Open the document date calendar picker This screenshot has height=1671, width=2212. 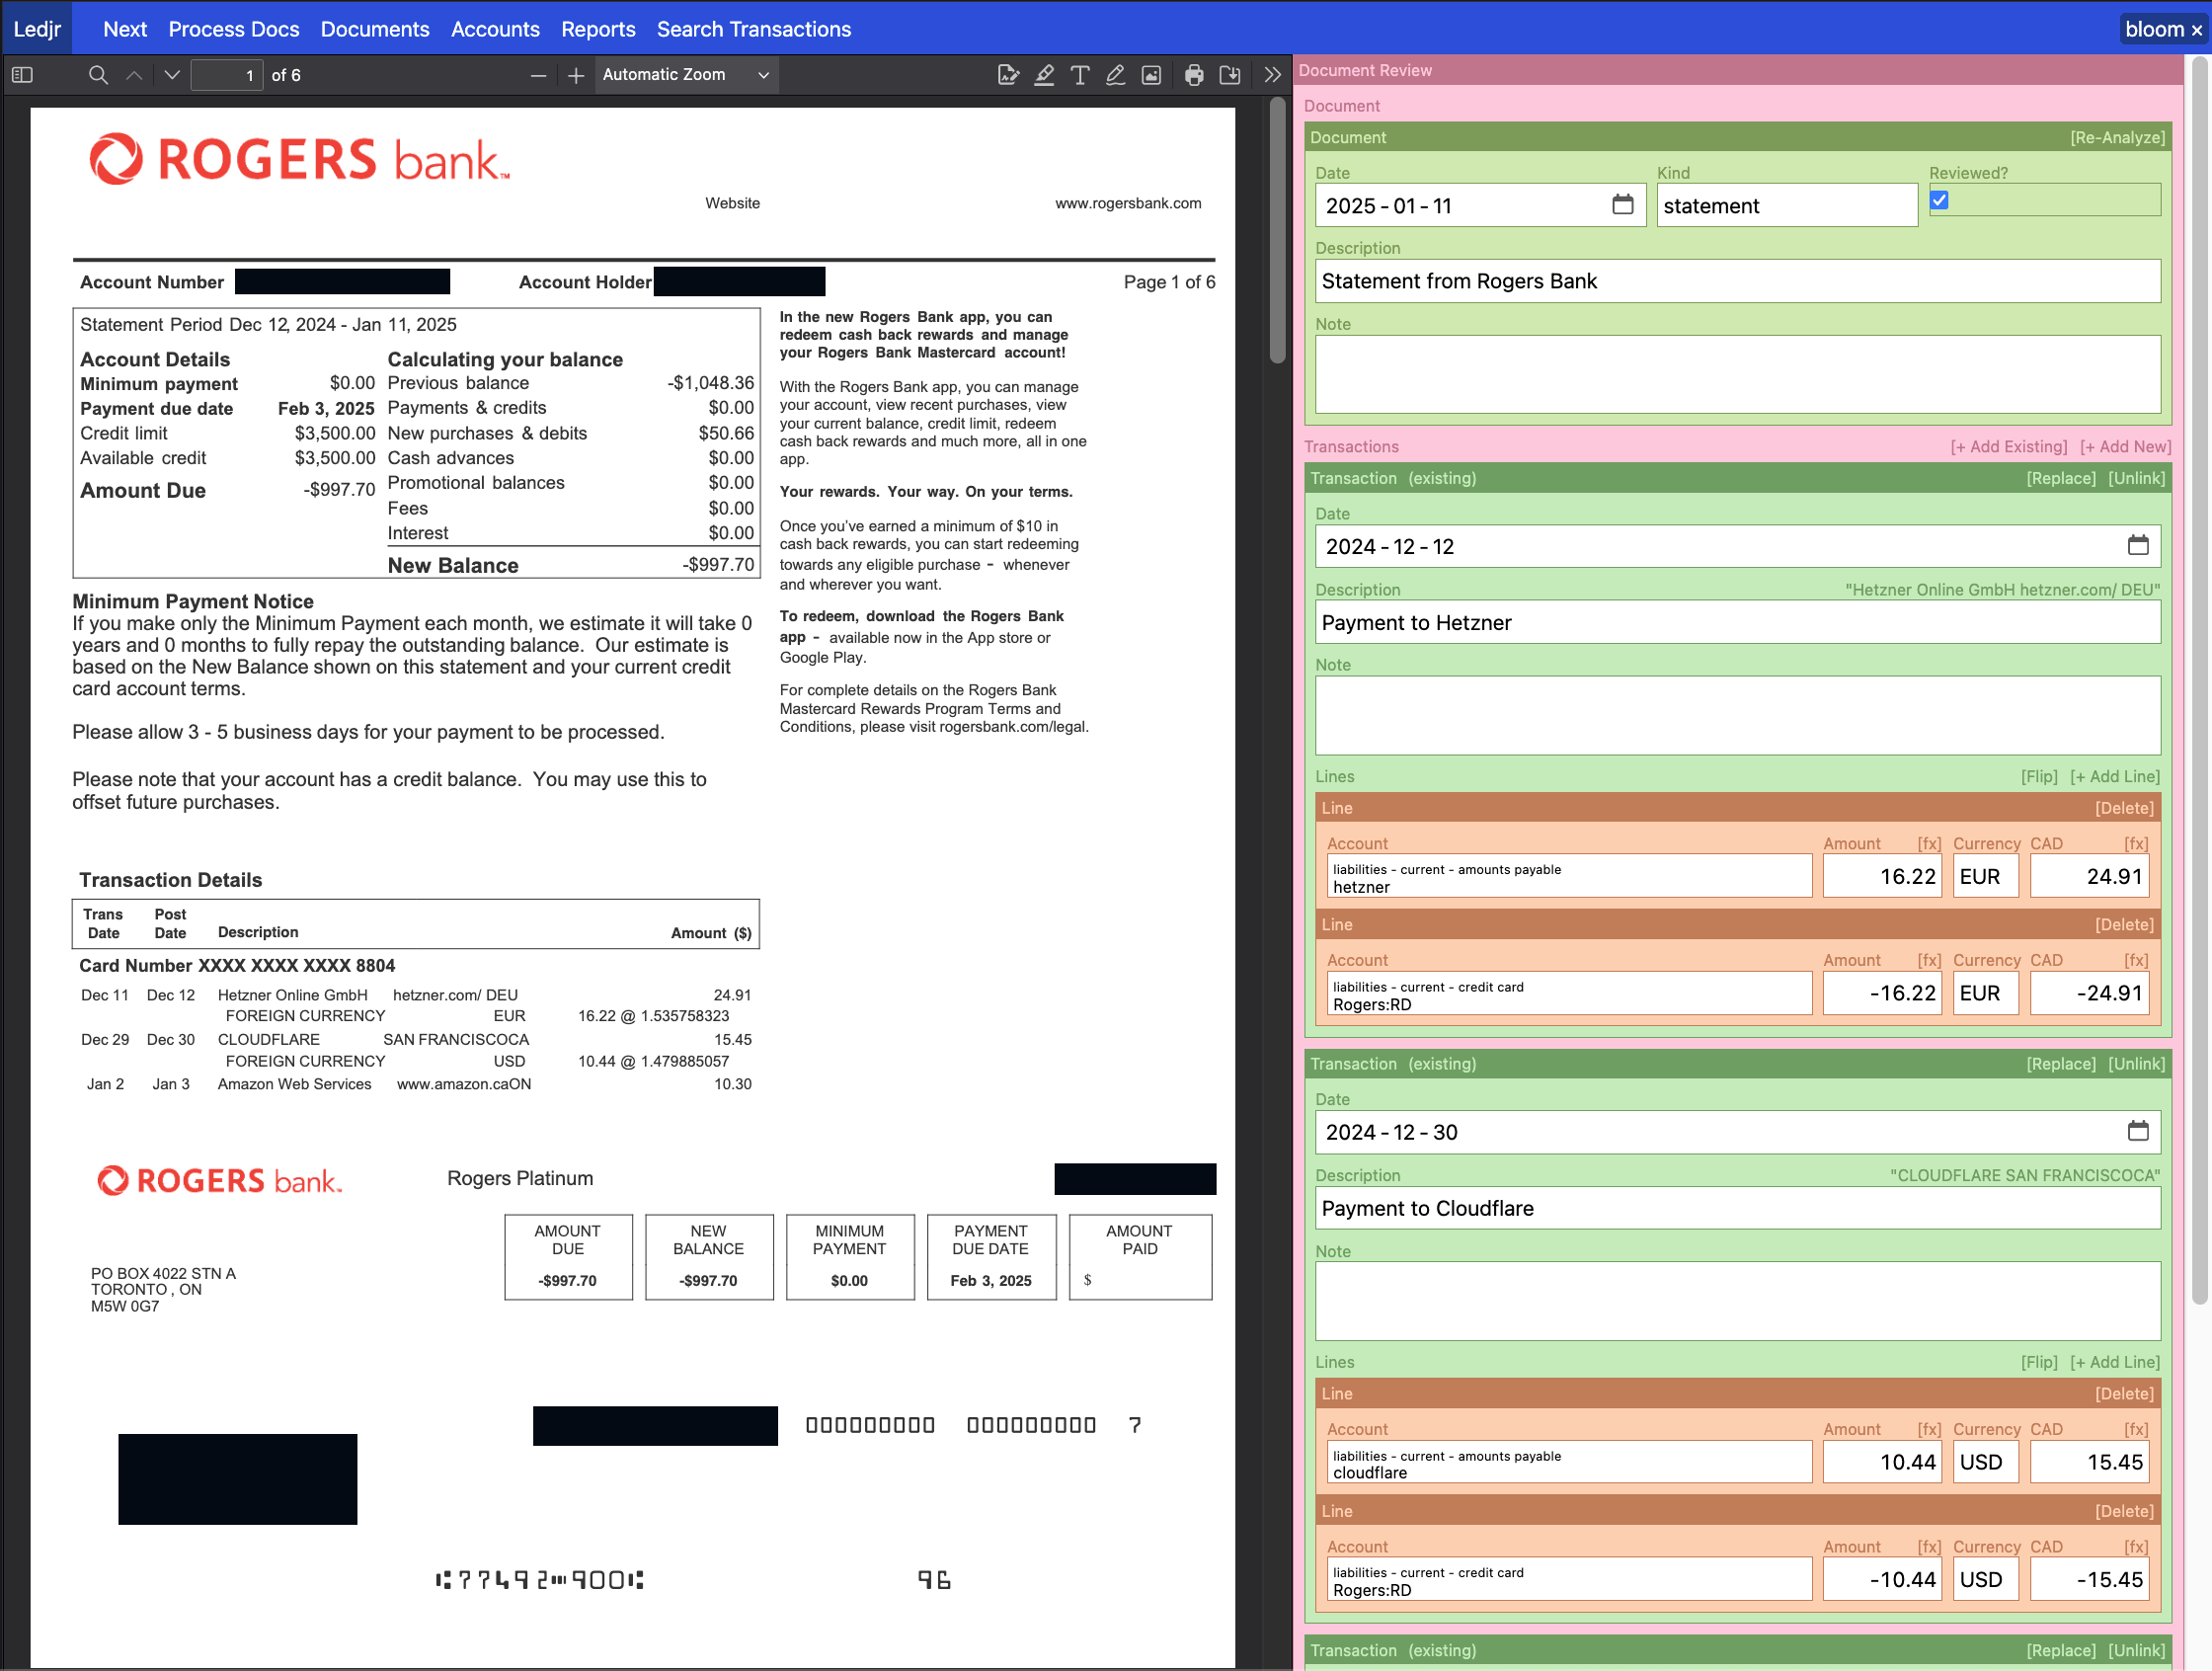pyautogui.click(x=1622, y=205)
